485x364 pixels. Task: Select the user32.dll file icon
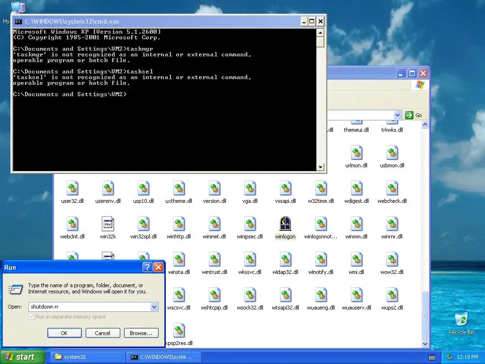(72, 189)
